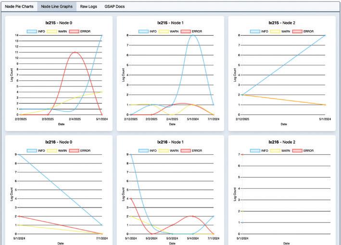This screenshot has height=245, width=341.
Task: Toggle INFO legend in lx216 Node 1 chart
Action: pyautogui.click(x=148, y=151)
